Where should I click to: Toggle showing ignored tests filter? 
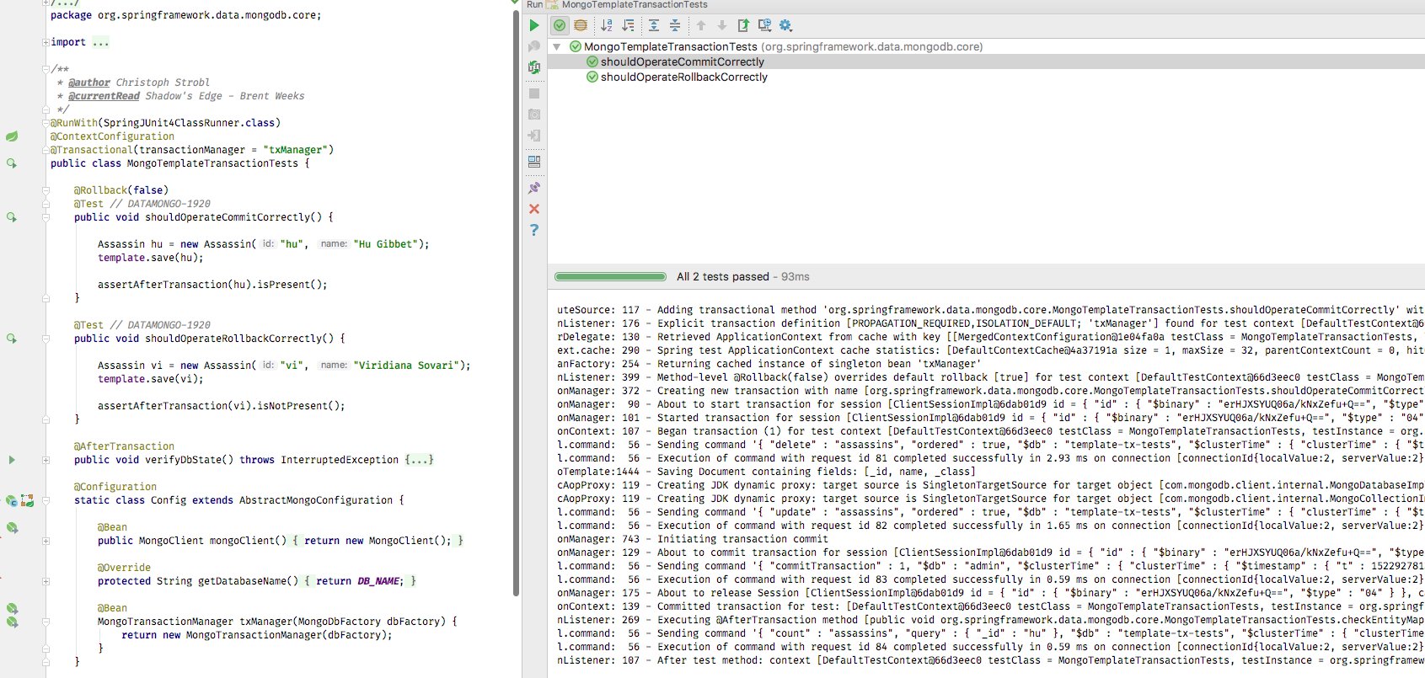pyautogui.click(x=581, y=25)
